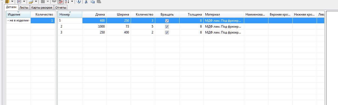
Task: Click the stacked sheets icon in the toolbar
Action: (x=31, y=1)
